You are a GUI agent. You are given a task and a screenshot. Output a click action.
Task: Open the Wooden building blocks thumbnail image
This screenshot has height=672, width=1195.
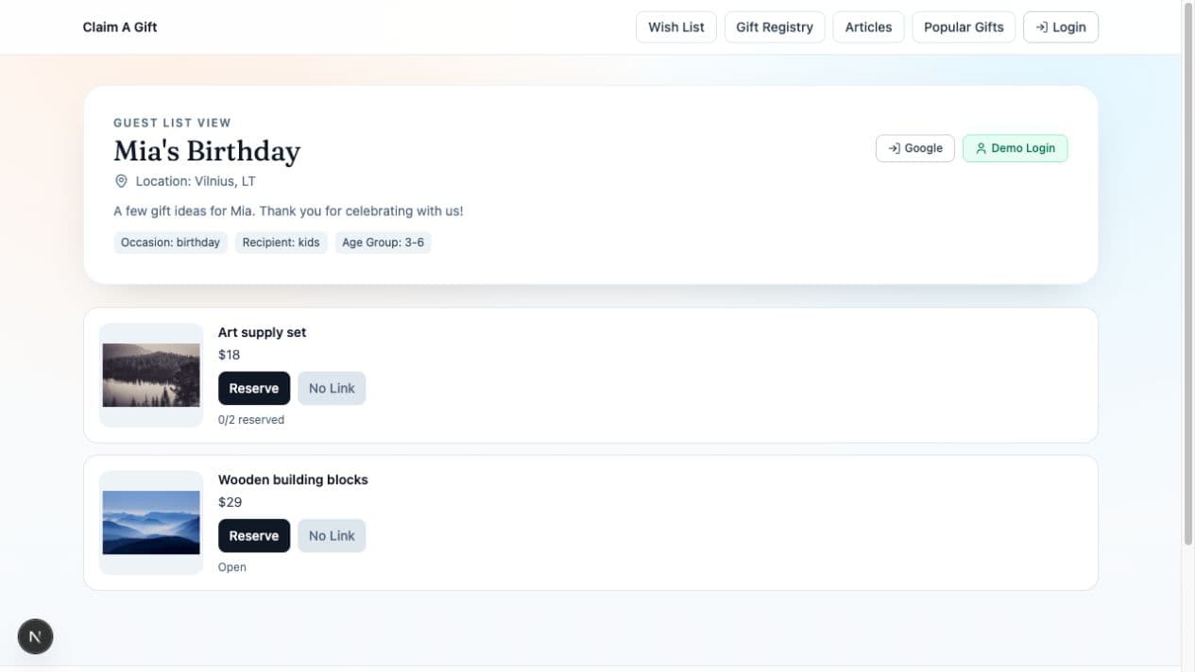coord(151,523)
